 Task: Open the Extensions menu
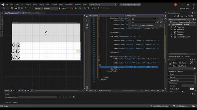click(69, 5)
